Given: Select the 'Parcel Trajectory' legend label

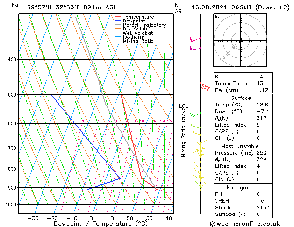Looking at the screenshot, I should tap(144, 25).
